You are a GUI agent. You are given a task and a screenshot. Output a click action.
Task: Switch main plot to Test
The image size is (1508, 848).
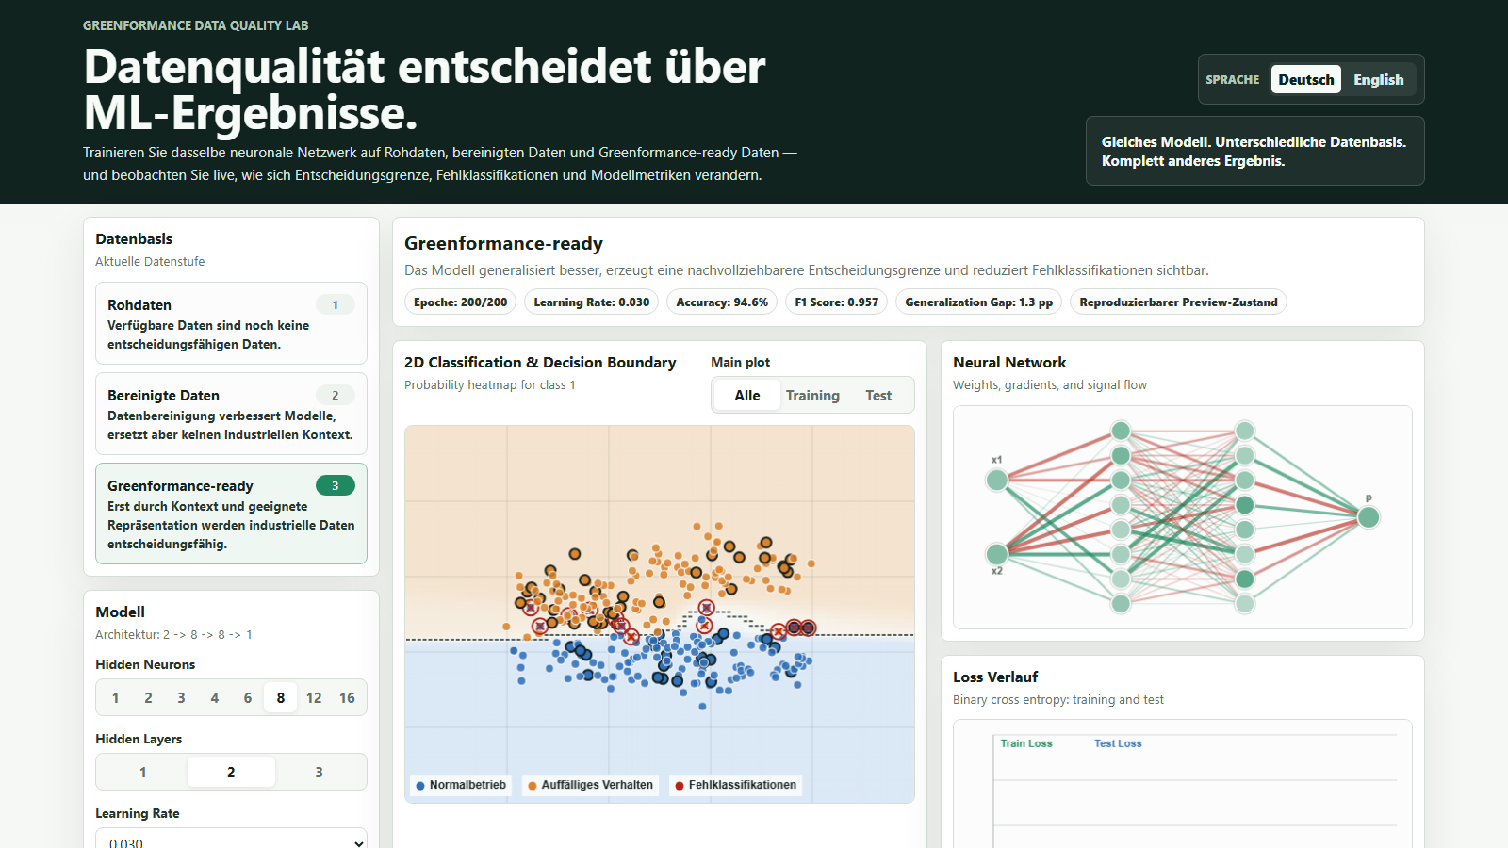[878, 395]
